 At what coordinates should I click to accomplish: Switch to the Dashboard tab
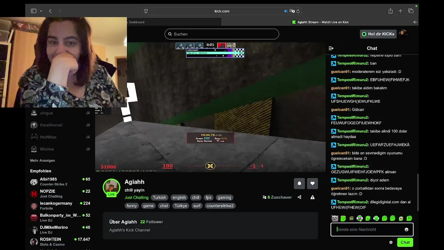coord(174,22)
